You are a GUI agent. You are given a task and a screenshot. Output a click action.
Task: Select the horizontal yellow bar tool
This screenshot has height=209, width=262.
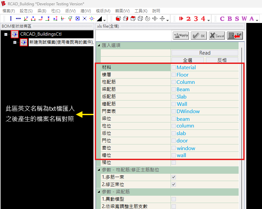point(18,19)
